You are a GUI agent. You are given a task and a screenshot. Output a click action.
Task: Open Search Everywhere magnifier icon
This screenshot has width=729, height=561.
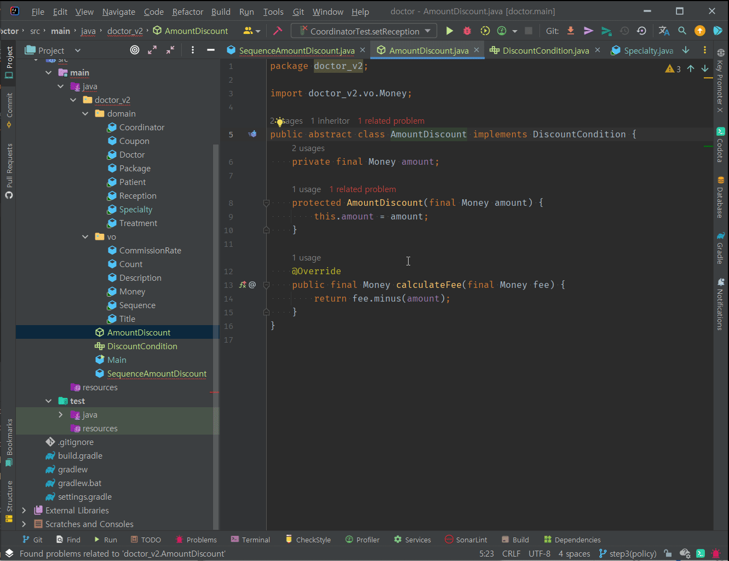[x=682, y=31]
